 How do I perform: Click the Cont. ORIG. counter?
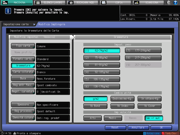[134, 15]
